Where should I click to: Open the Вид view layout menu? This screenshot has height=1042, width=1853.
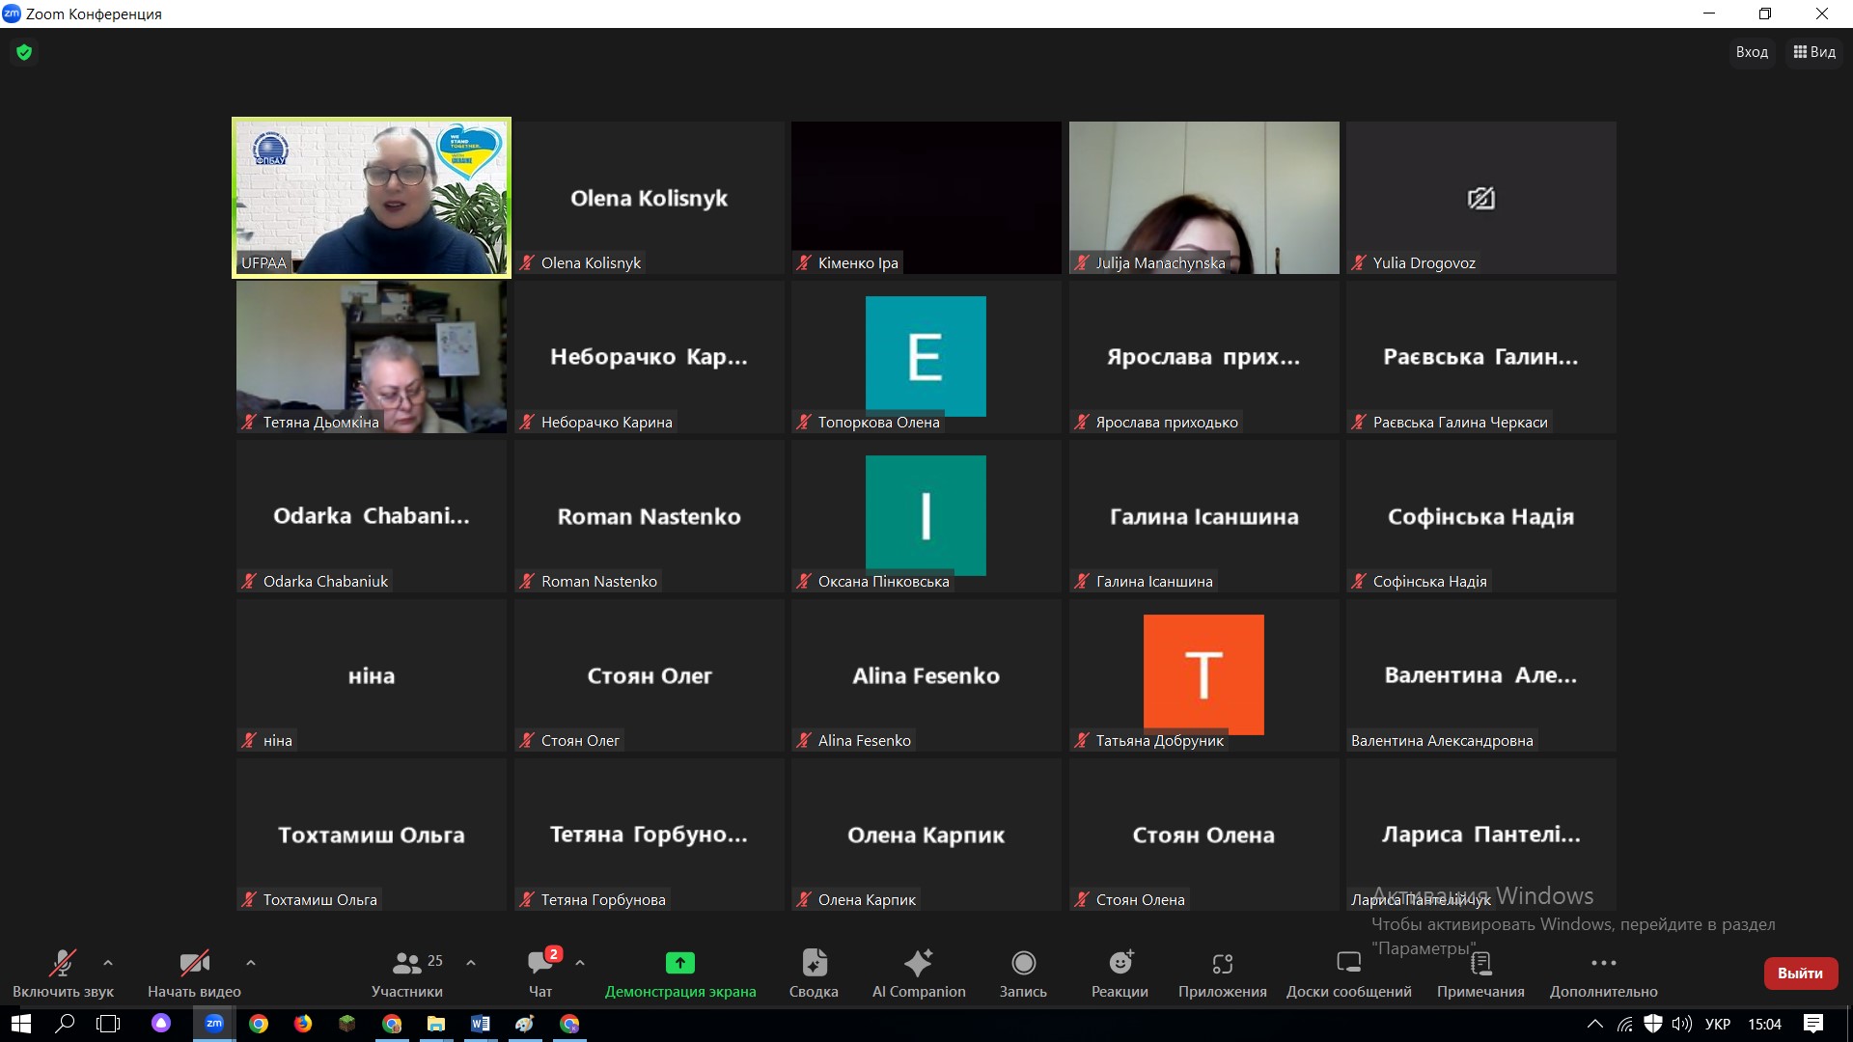tap(1814, 52)
